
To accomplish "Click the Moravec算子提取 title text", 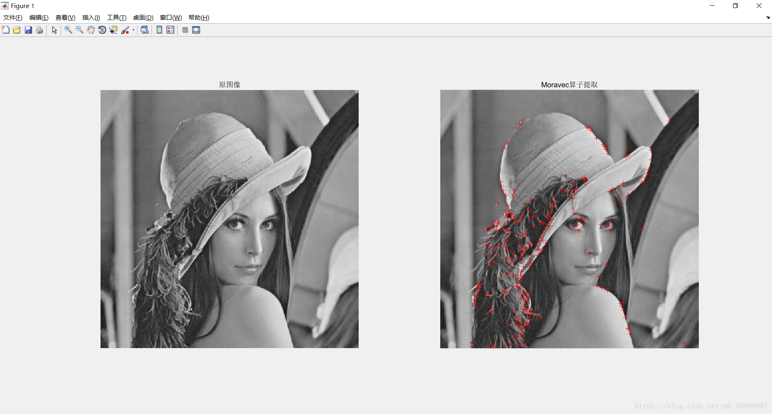I will click(x=569, y=85).
